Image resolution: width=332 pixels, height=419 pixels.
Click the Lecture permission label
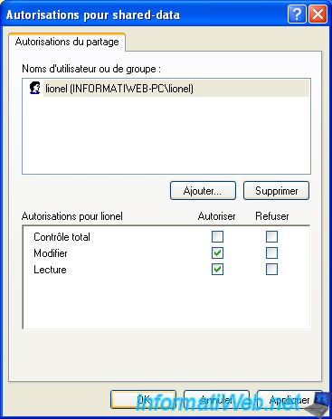[50, 270]
